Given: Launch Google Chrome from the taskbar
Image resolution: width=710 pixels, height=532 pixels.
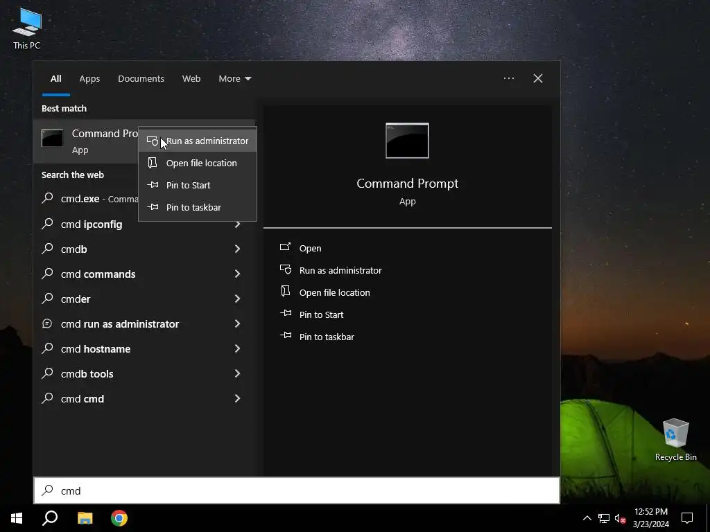Looking at the screenshot, I should pos(119,518).
